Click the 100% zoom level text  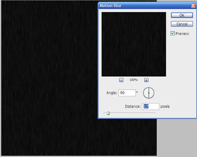pos(134,80)
